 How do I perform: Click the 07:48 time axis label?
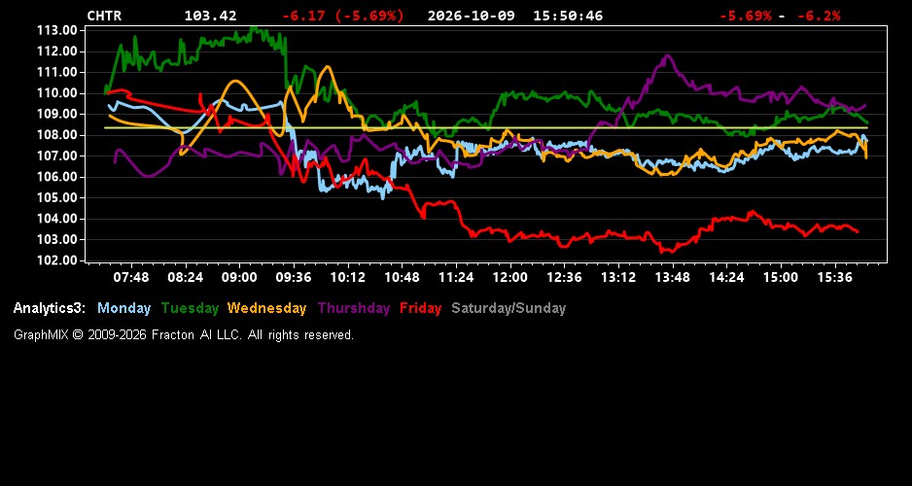[131, 277]
